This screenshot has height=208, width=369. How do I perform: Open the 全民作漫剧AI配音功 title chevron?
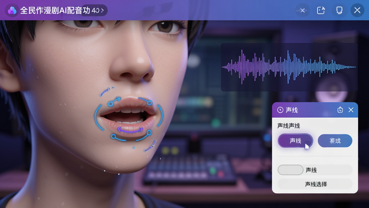(102, 10)
